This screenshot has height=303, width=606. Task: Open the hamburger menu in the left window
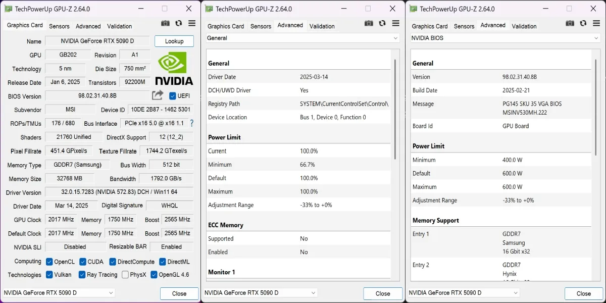tap(192, 23)
